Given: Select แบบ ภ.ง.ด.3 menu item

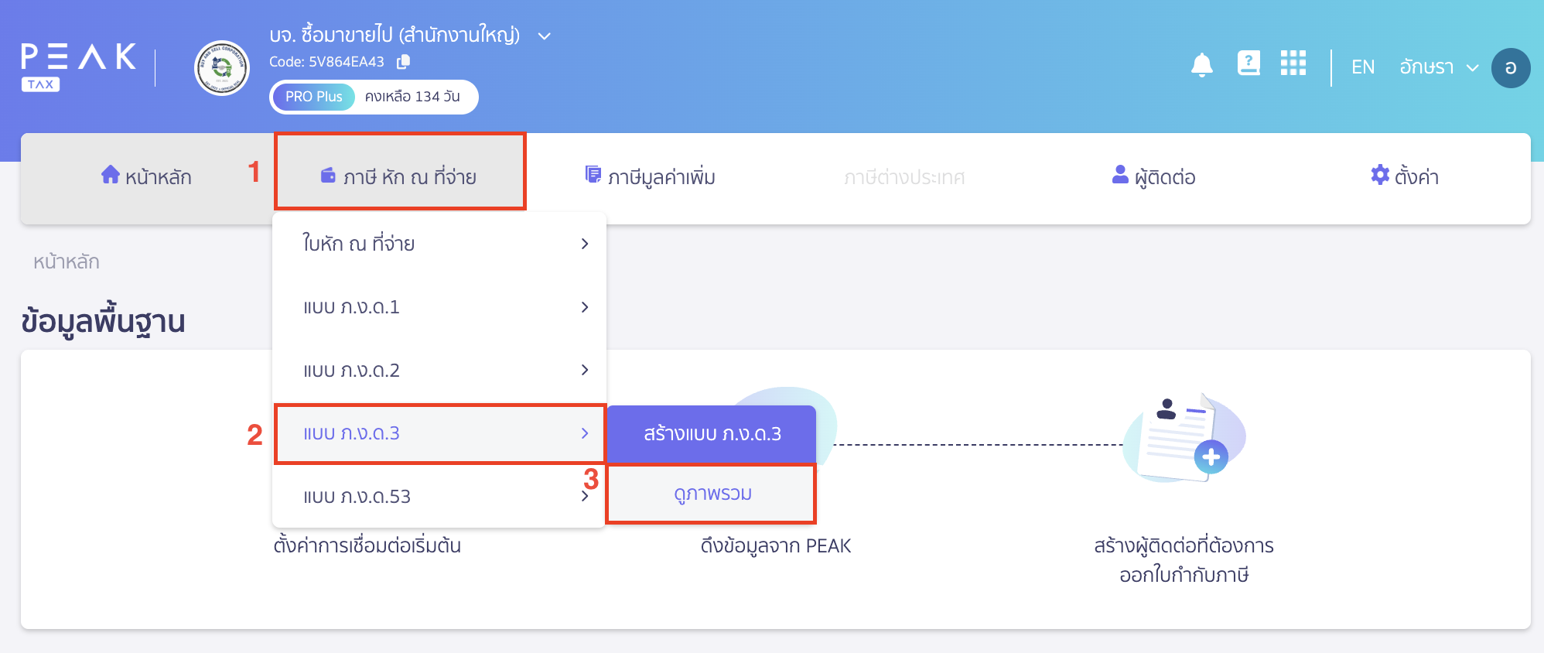Looking at the screenshot, I should (440, 433).
